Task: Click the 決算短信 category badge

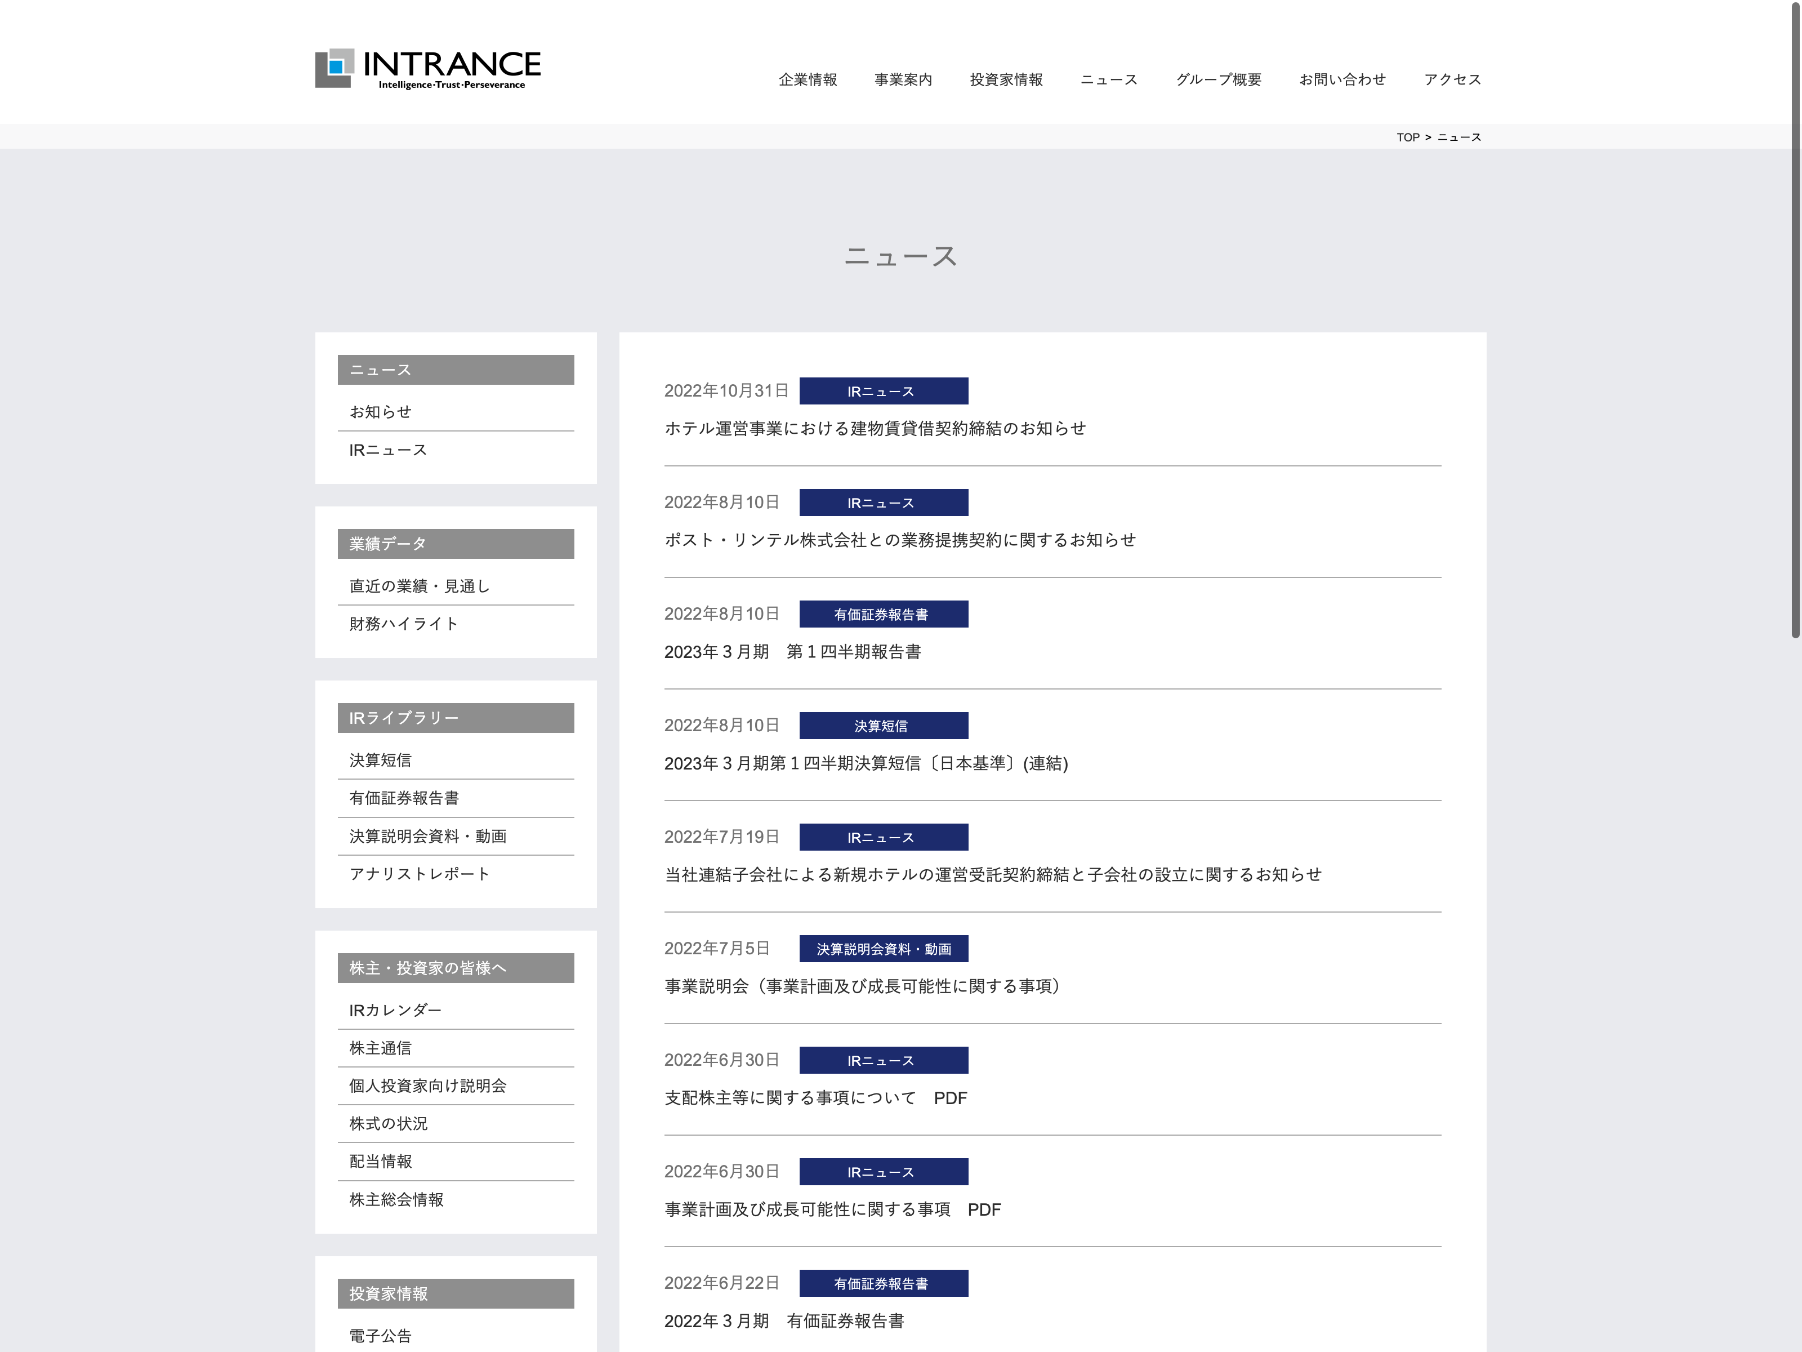Action: 883,726
